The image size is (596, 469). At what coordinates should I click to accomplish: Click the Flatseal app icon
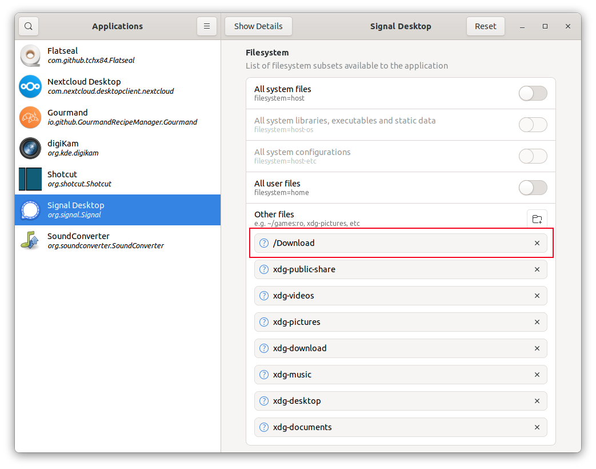[30, 55]
